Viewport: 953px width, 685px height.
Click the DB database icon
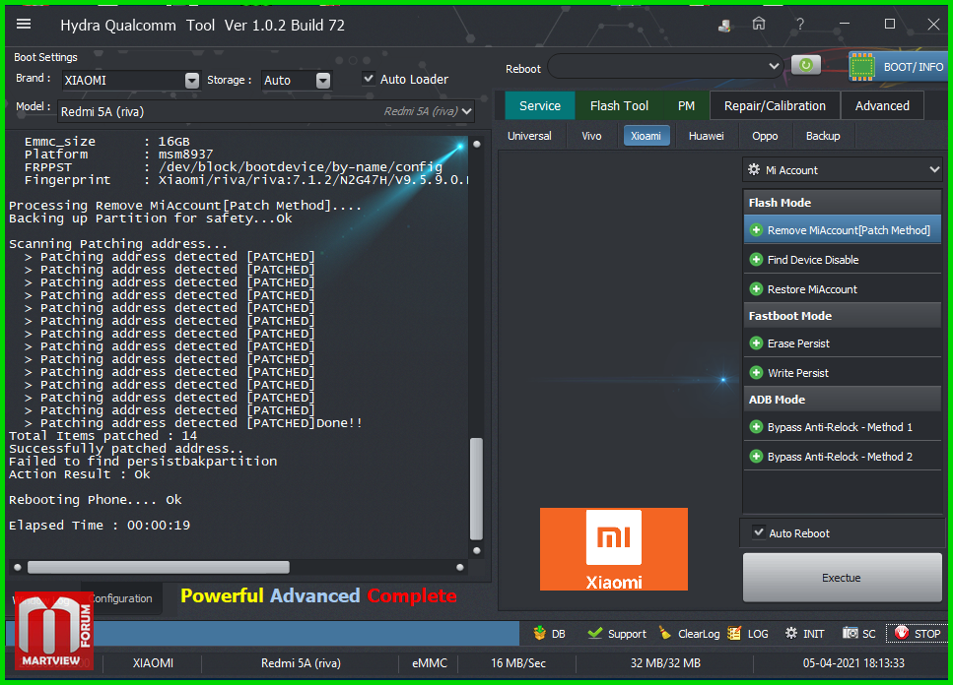tap(539, 634)
